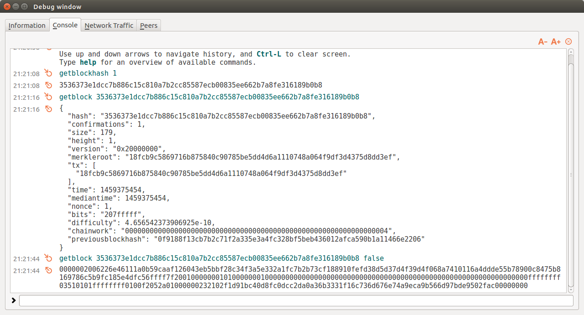584x315 pixels.
Task: Click the '"size": 179' line
Action: point(92,133)
